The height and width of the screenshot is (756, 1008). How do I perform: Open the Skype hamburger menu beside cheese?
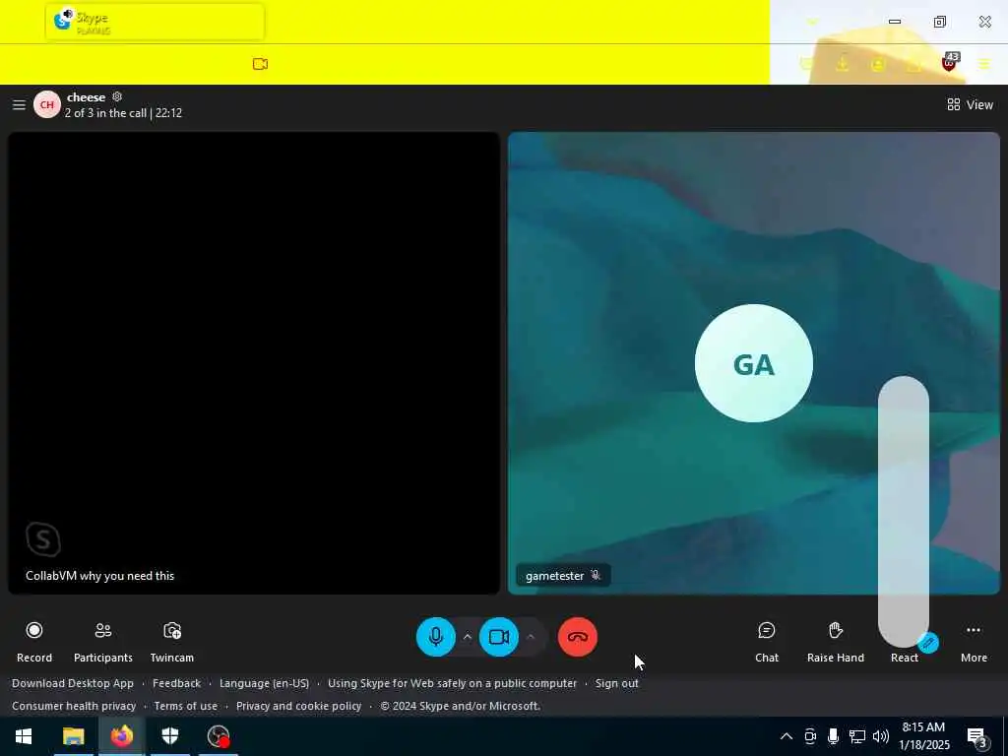19,104
